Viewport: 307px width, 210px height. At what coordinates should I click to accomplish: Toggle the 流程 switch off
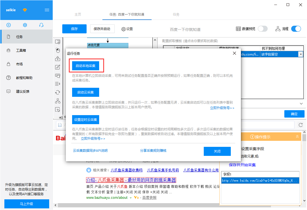point(296,29)
